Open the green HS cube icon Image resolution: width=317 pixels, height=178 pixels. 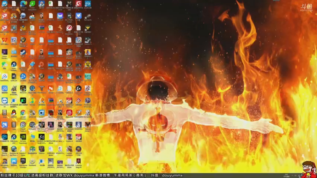pyautogui.click(x=32, y=149)
